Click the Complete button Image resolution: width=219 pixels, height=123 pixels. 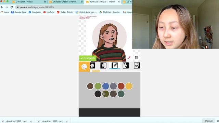click(x=88, y=58)
